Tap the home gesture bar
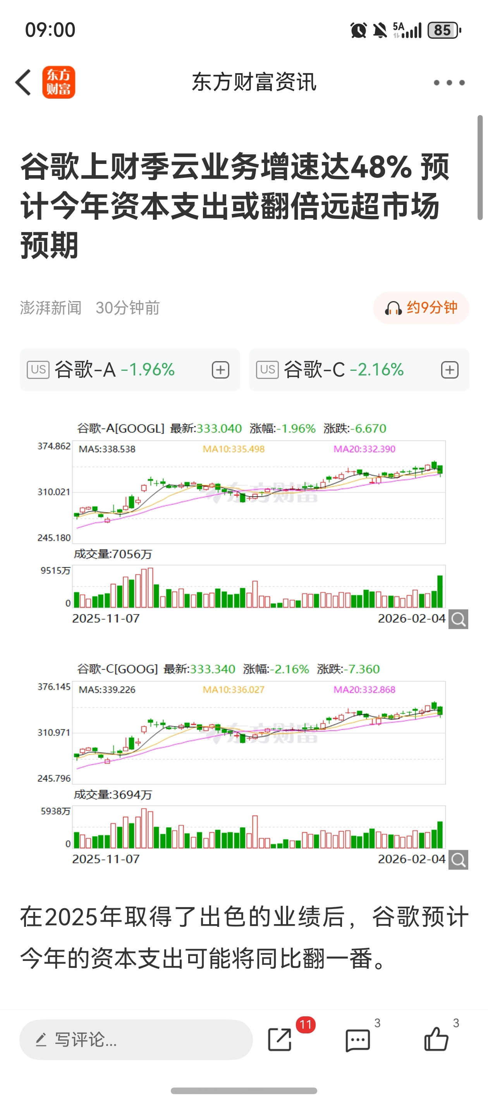This screenshot has width=488, height=1102. point(244,1090)
